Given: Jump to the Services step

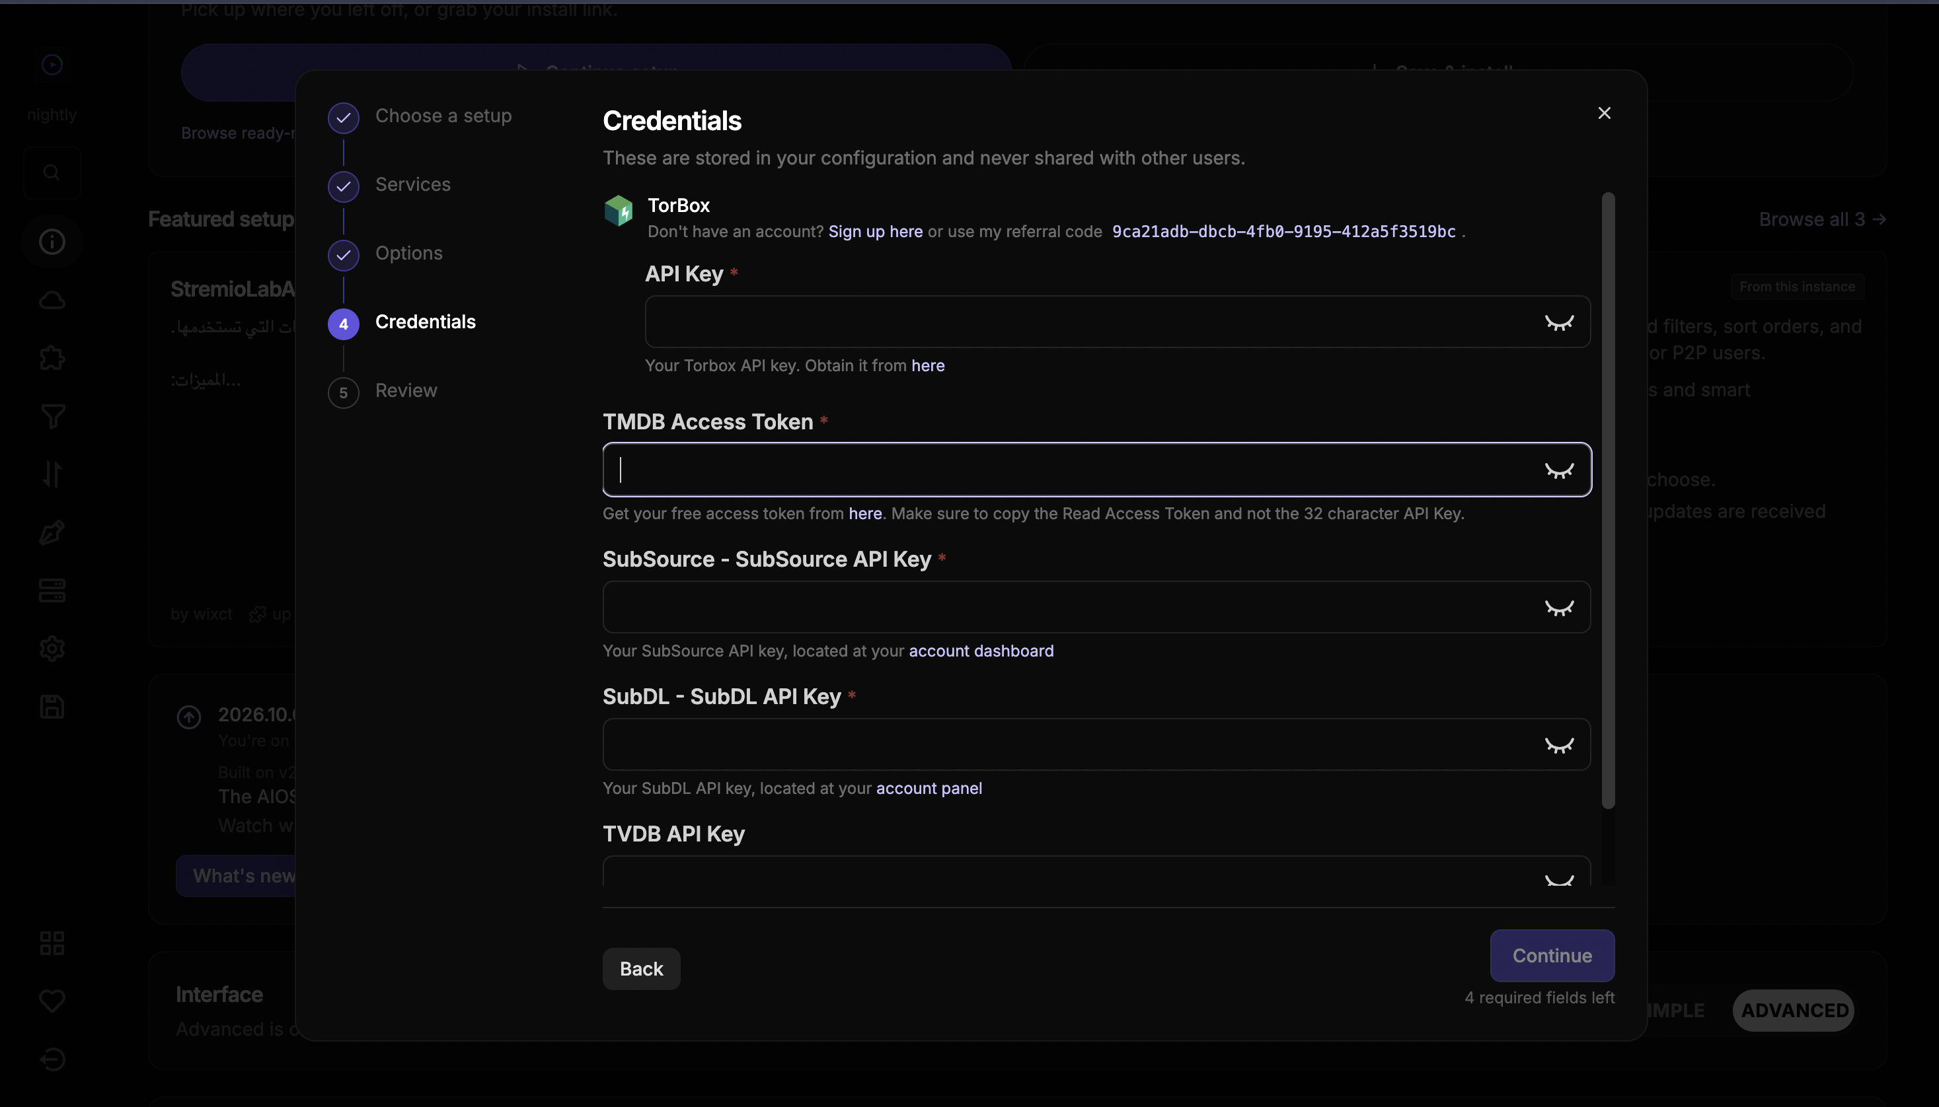Looking at the screenshot, I should click(x=389, y=186).
